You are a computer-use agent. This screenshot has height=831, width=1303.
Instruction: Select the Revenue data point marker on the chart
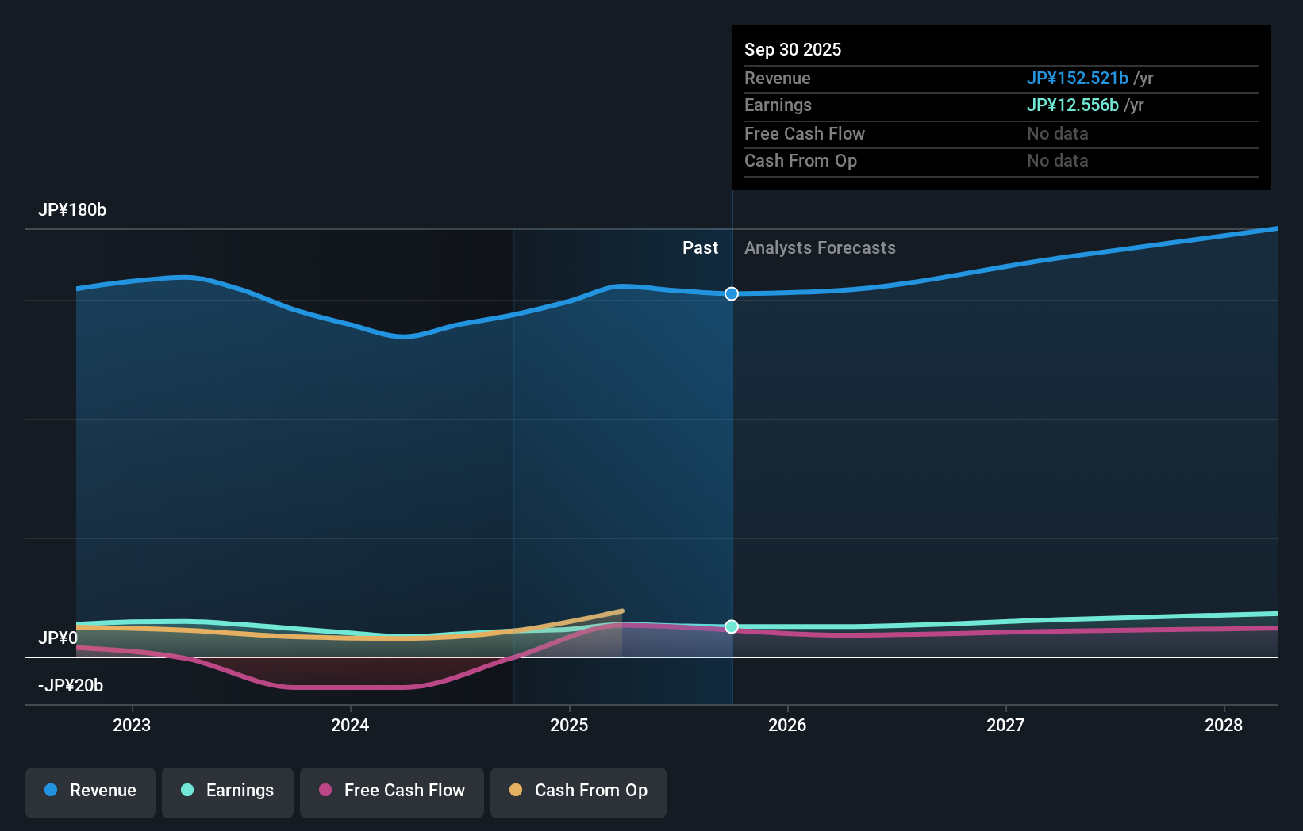point(731,293)
